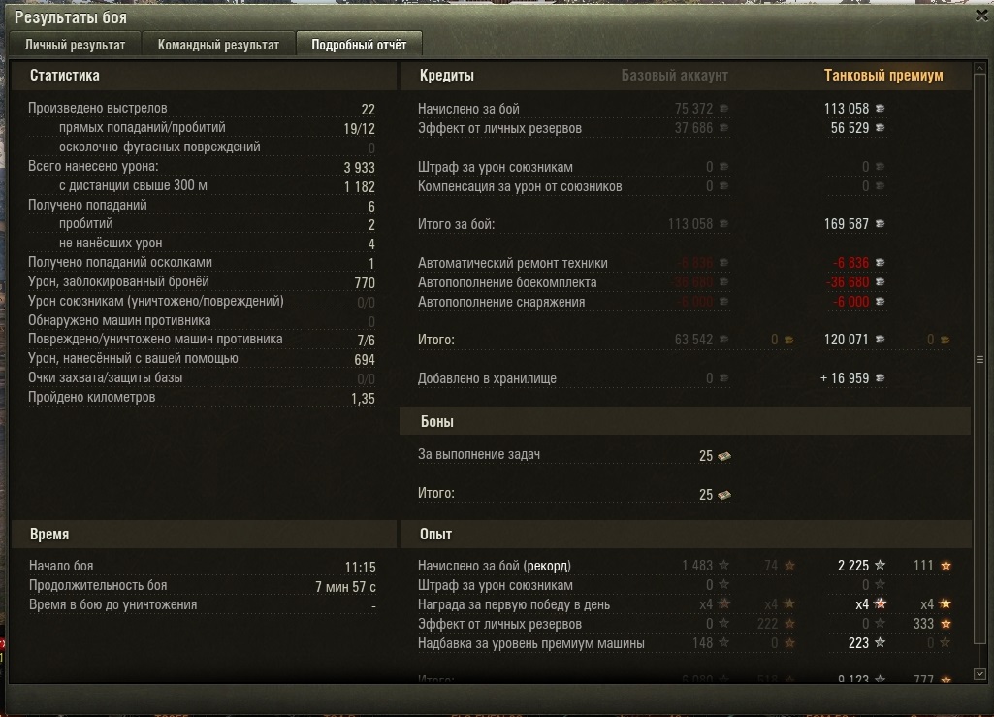Click the credits icon beside 169 587
This screenshot has width=994, height=717.
pos(880,224)
